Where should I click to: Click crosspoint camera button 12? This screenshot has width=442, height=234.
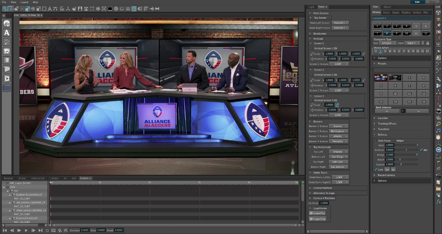coord(426,33)
